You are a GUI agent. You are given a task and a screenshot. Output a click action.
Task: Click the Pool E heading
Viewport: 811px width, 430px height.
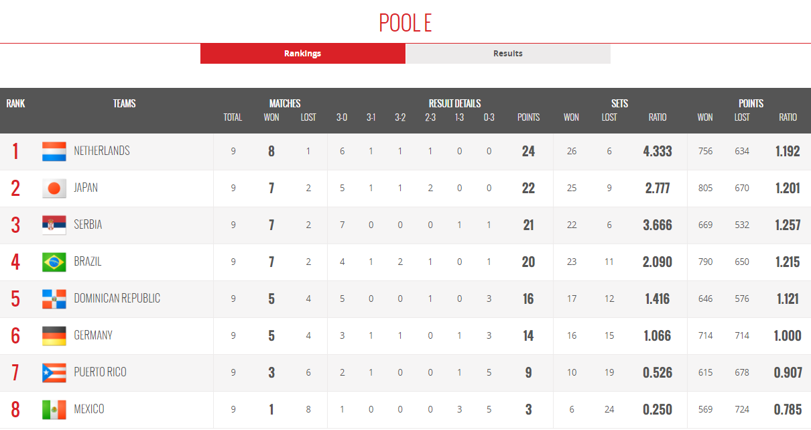click(x=405, y=23)
